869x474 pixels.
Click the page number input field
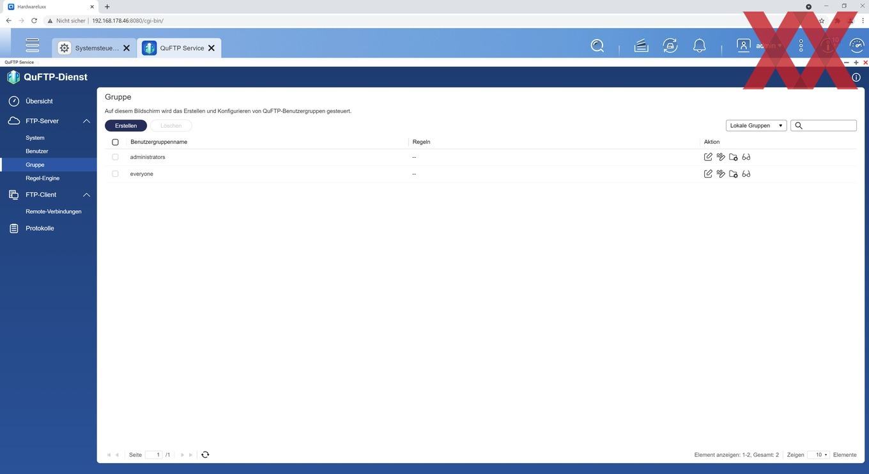(x=153, y=455)
